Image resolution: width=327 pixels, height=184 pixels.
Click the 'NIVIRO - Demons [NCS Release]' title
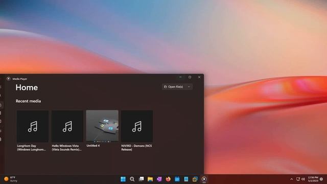pyautogui.click(x=136, y=148)
